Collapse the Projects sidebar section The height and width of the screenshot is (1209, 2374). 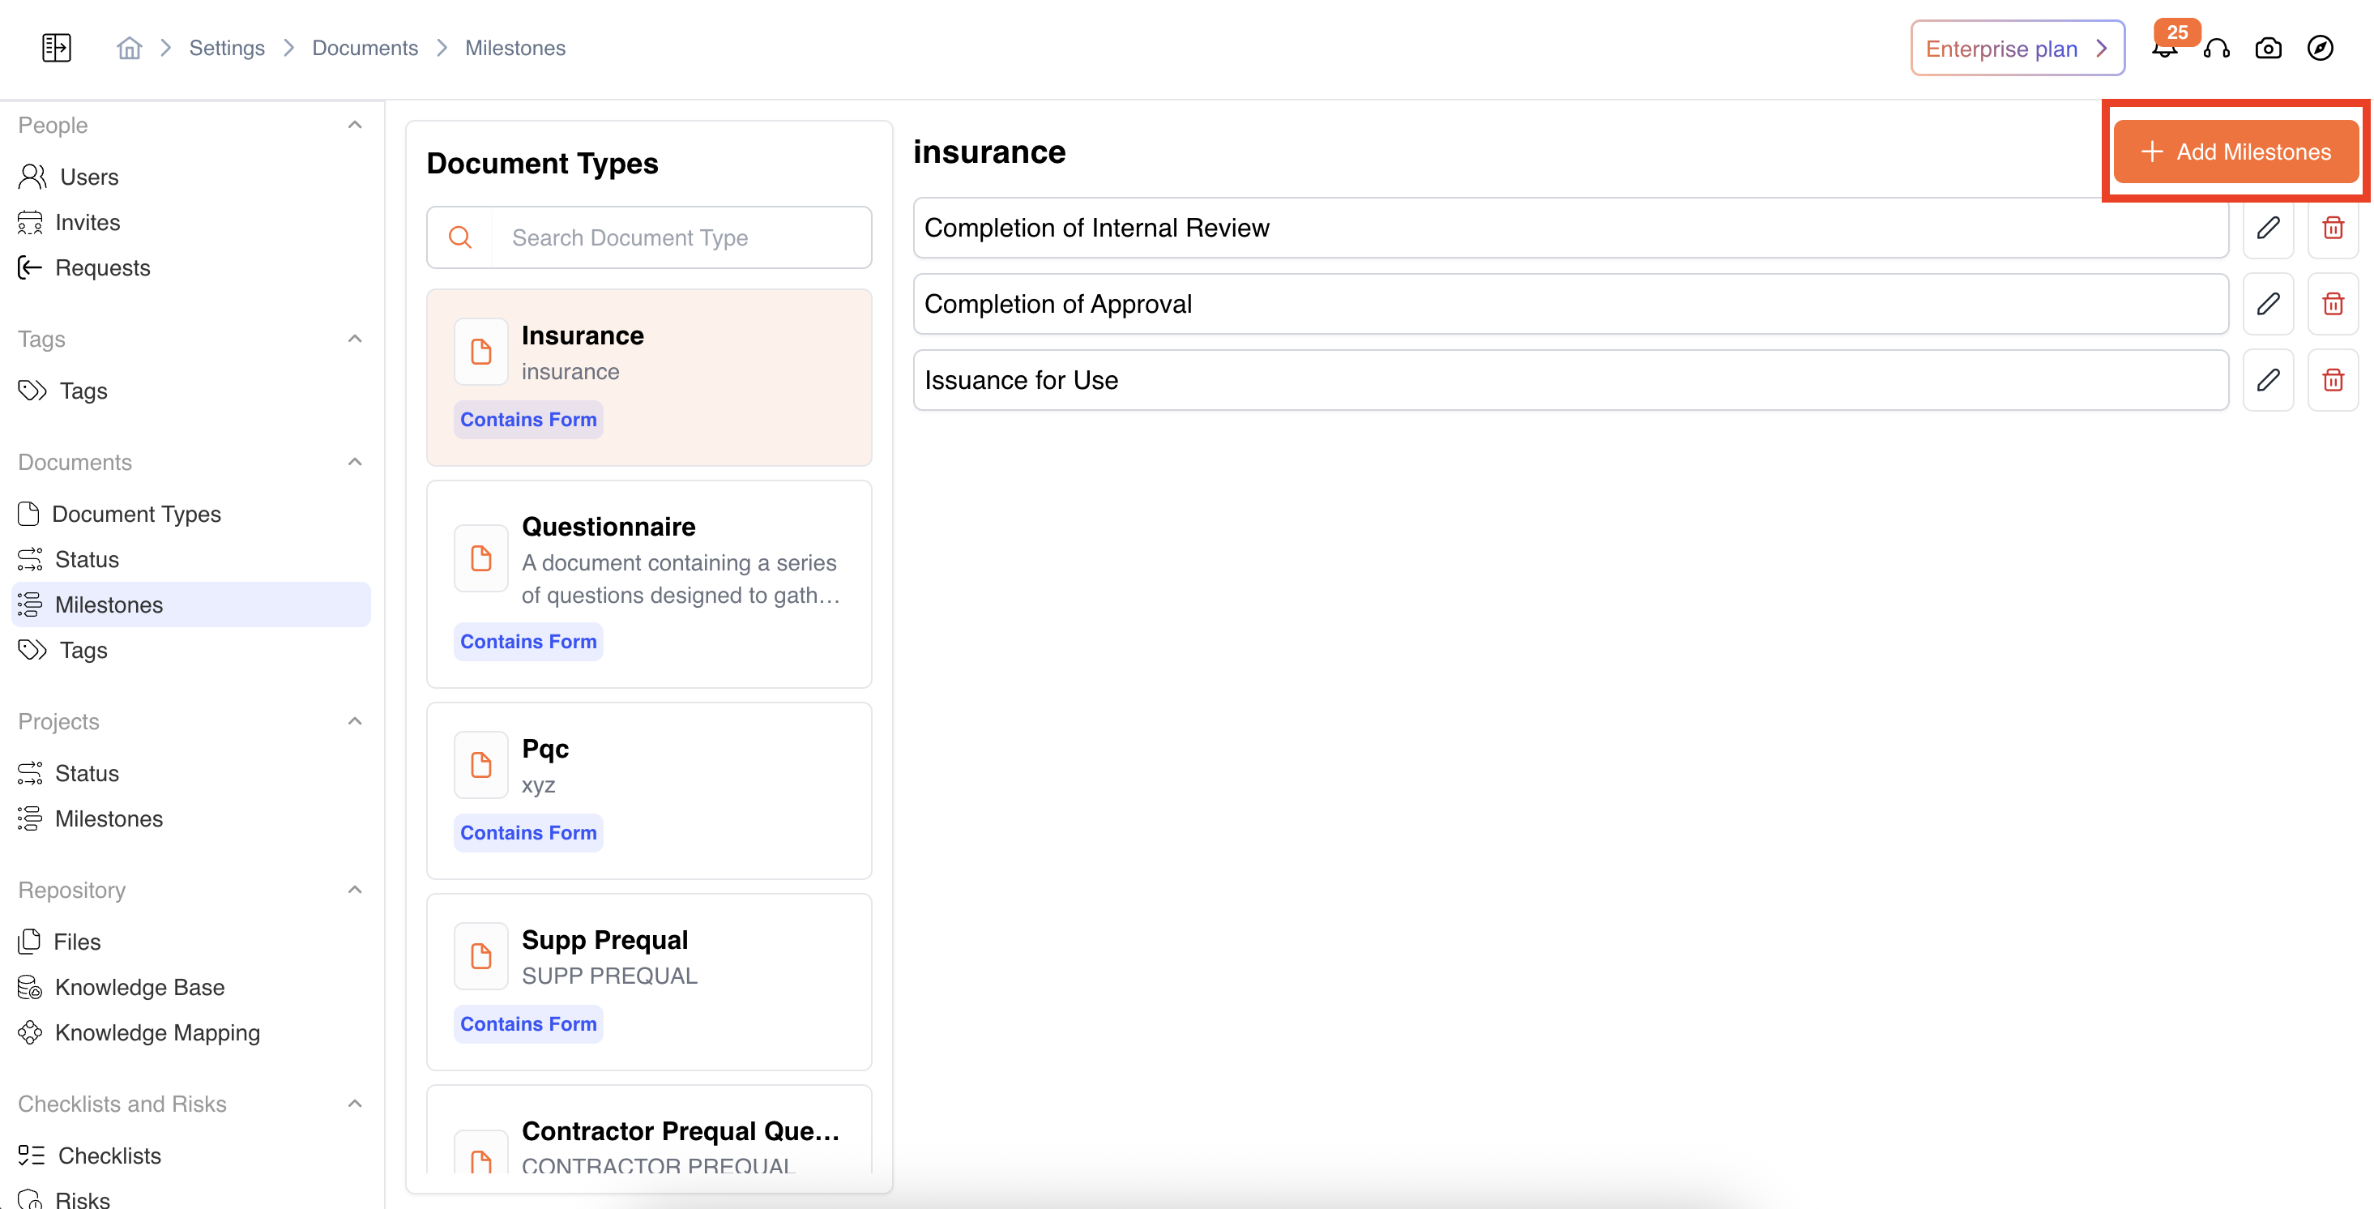pos(355,721)
